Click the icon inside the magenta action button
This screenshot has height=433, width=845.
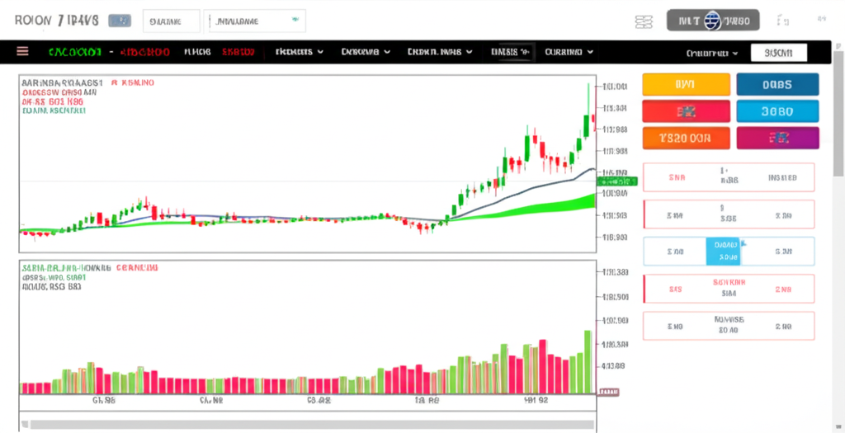(x=777, y=138)
